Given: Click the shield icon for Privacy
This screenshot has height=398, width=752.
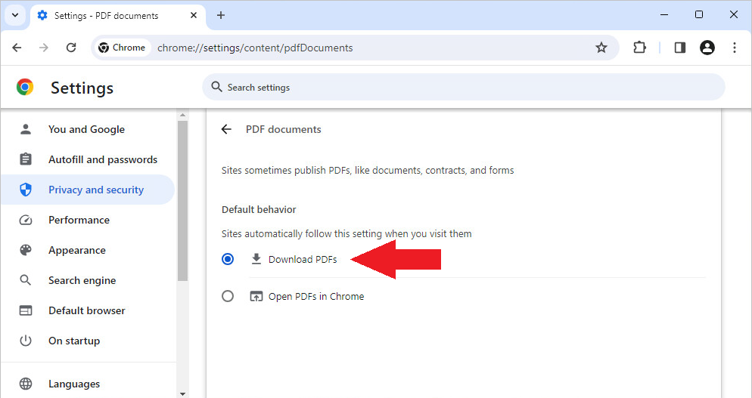Looking at the screenshot, I should coord(26,190).
